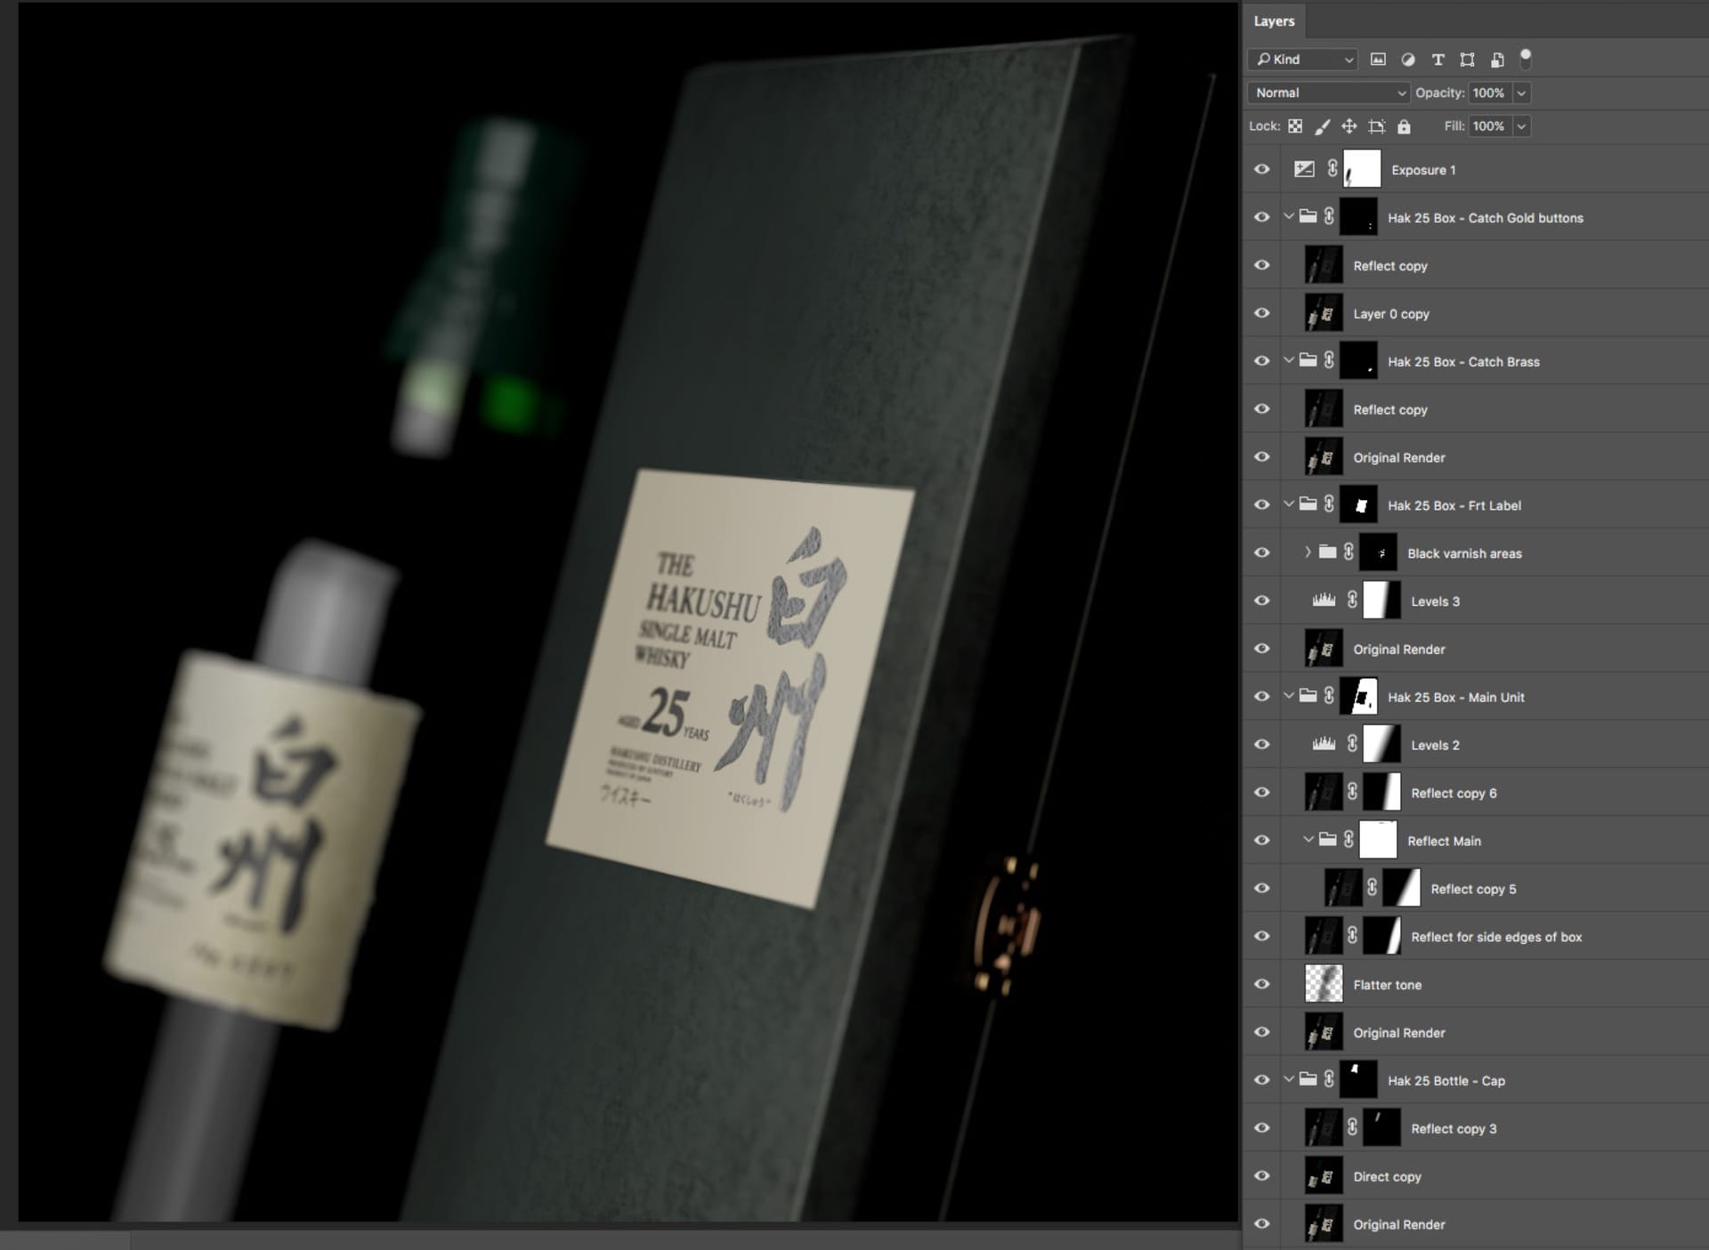
Task: Hide the Levels 3 adjustment layer
Action: [x=1261, y=601]
